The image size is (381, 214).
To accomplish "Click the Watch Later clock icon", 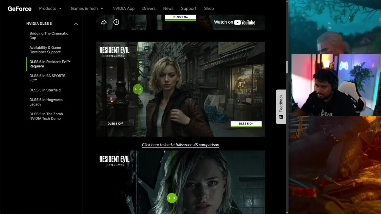I will click(116, 22).
